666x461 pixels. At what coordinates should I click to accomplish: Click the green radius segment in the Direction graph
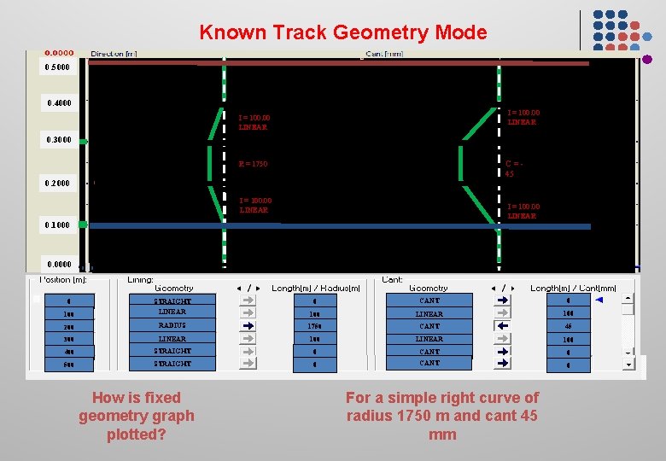coord(209,163)
